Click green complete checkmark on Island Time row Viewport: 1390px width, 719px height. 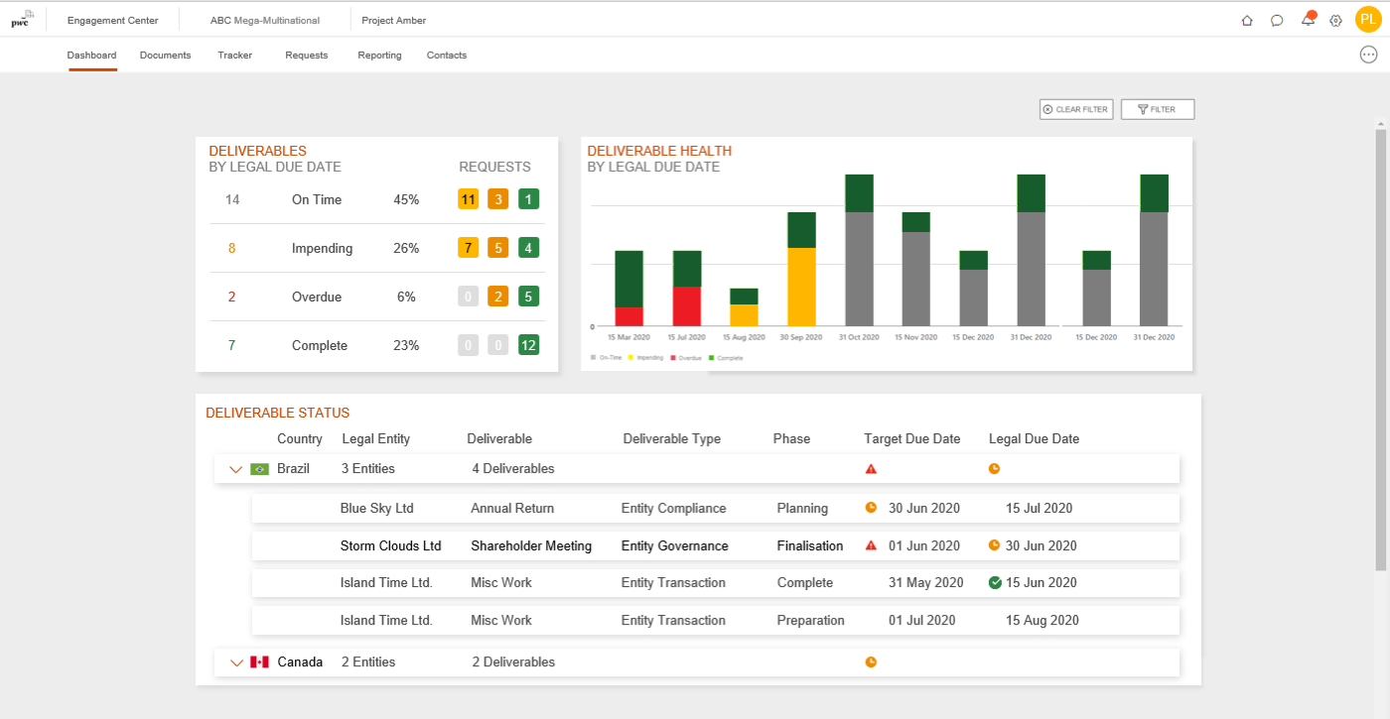[x=995, y=583]
